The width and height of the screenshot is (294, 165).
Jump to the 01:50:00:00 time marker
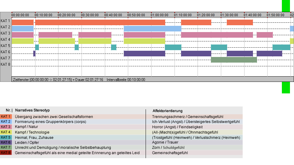[x=275, y=15]
